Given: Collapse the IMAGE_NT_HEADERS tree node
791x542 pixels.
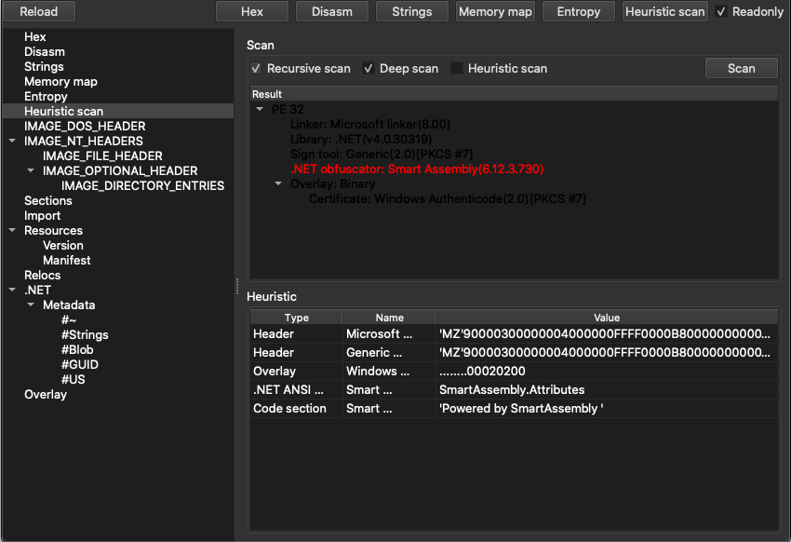Looking at the screenshot, I should [13, 141].
